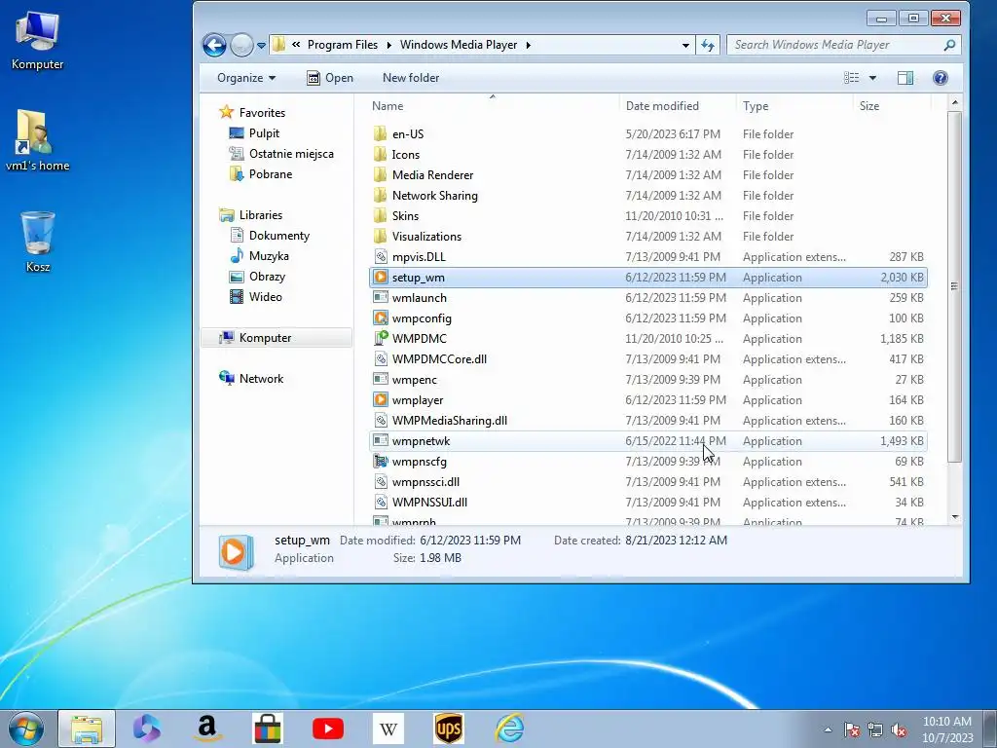Open the recent pages dropdown arrow
The image size is (997, 748).
pos(261,45)
